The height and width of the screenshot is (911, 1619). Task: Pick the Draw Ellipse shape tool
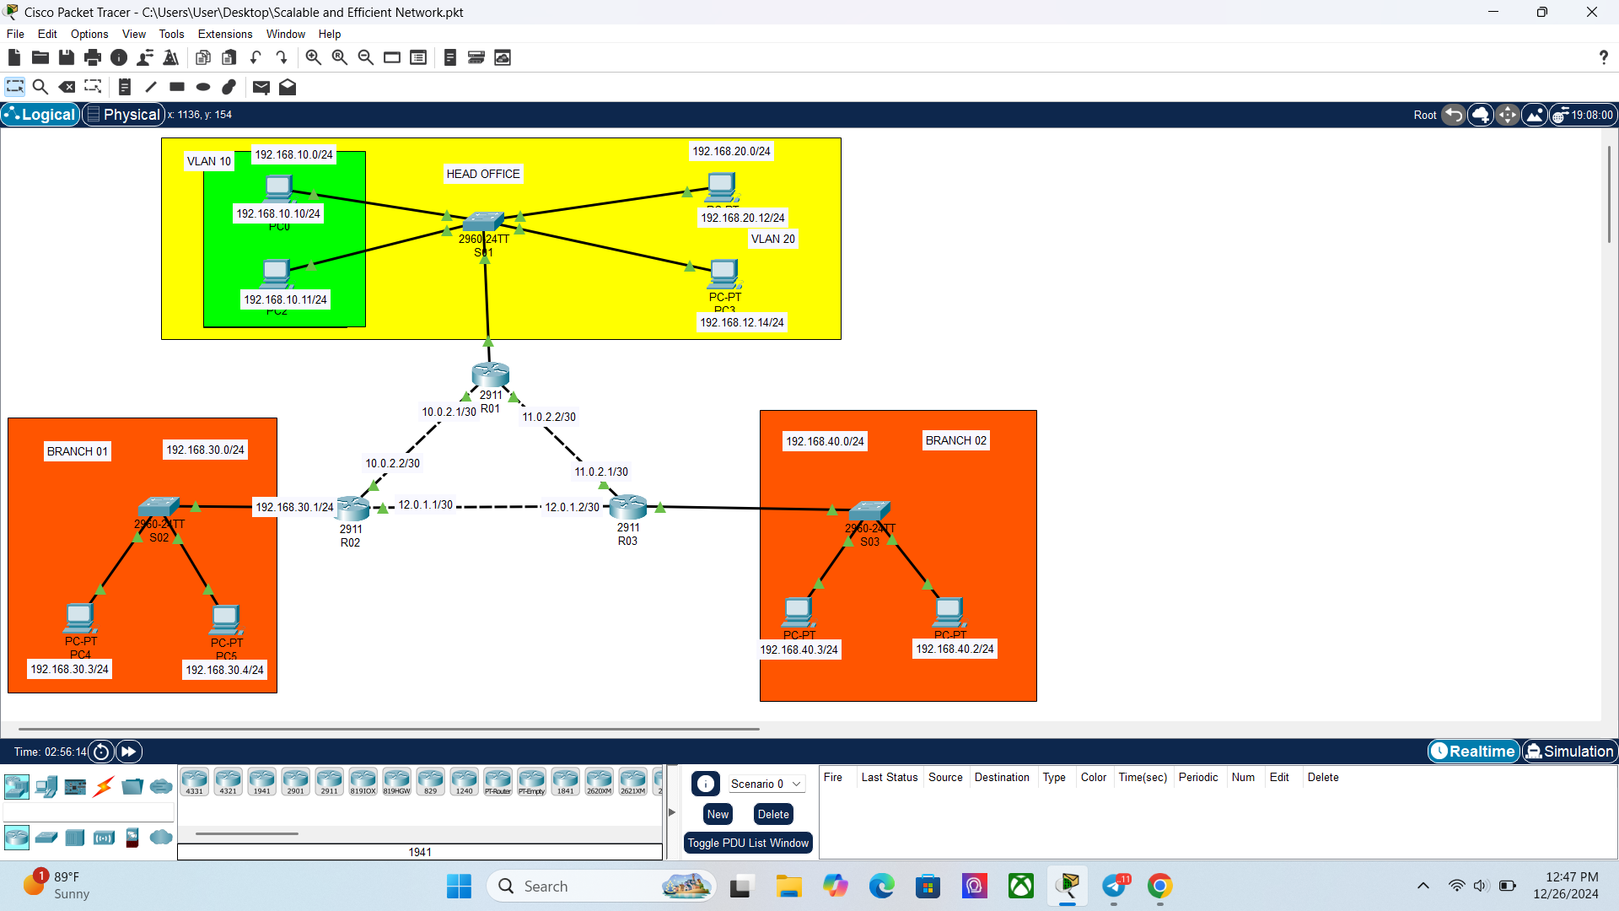[x=202, y=86]
